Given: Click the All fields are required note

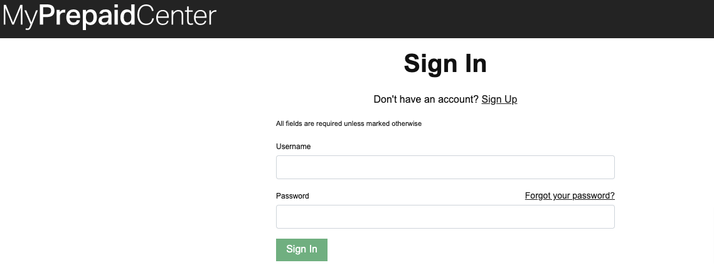Looking at the screenshot, I should click(x=349, y=123).
